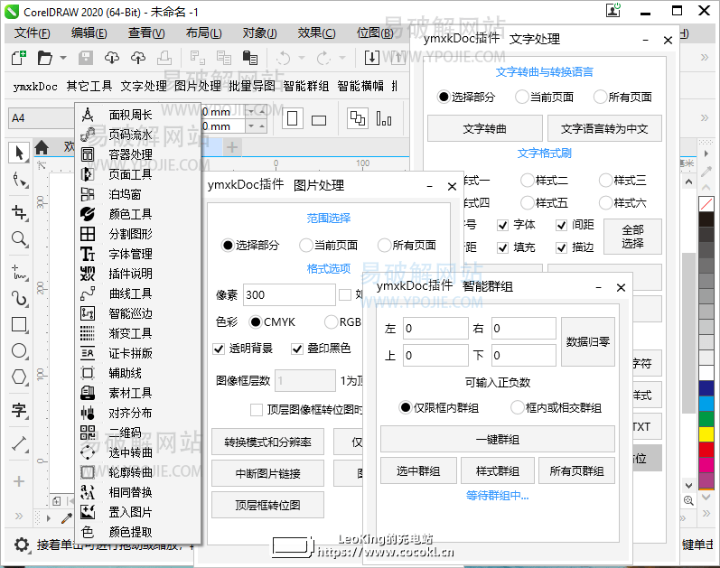This screenshot has height=568, width=720.
Task: Select the Artistic media tool
Action: tap(19, 299)
